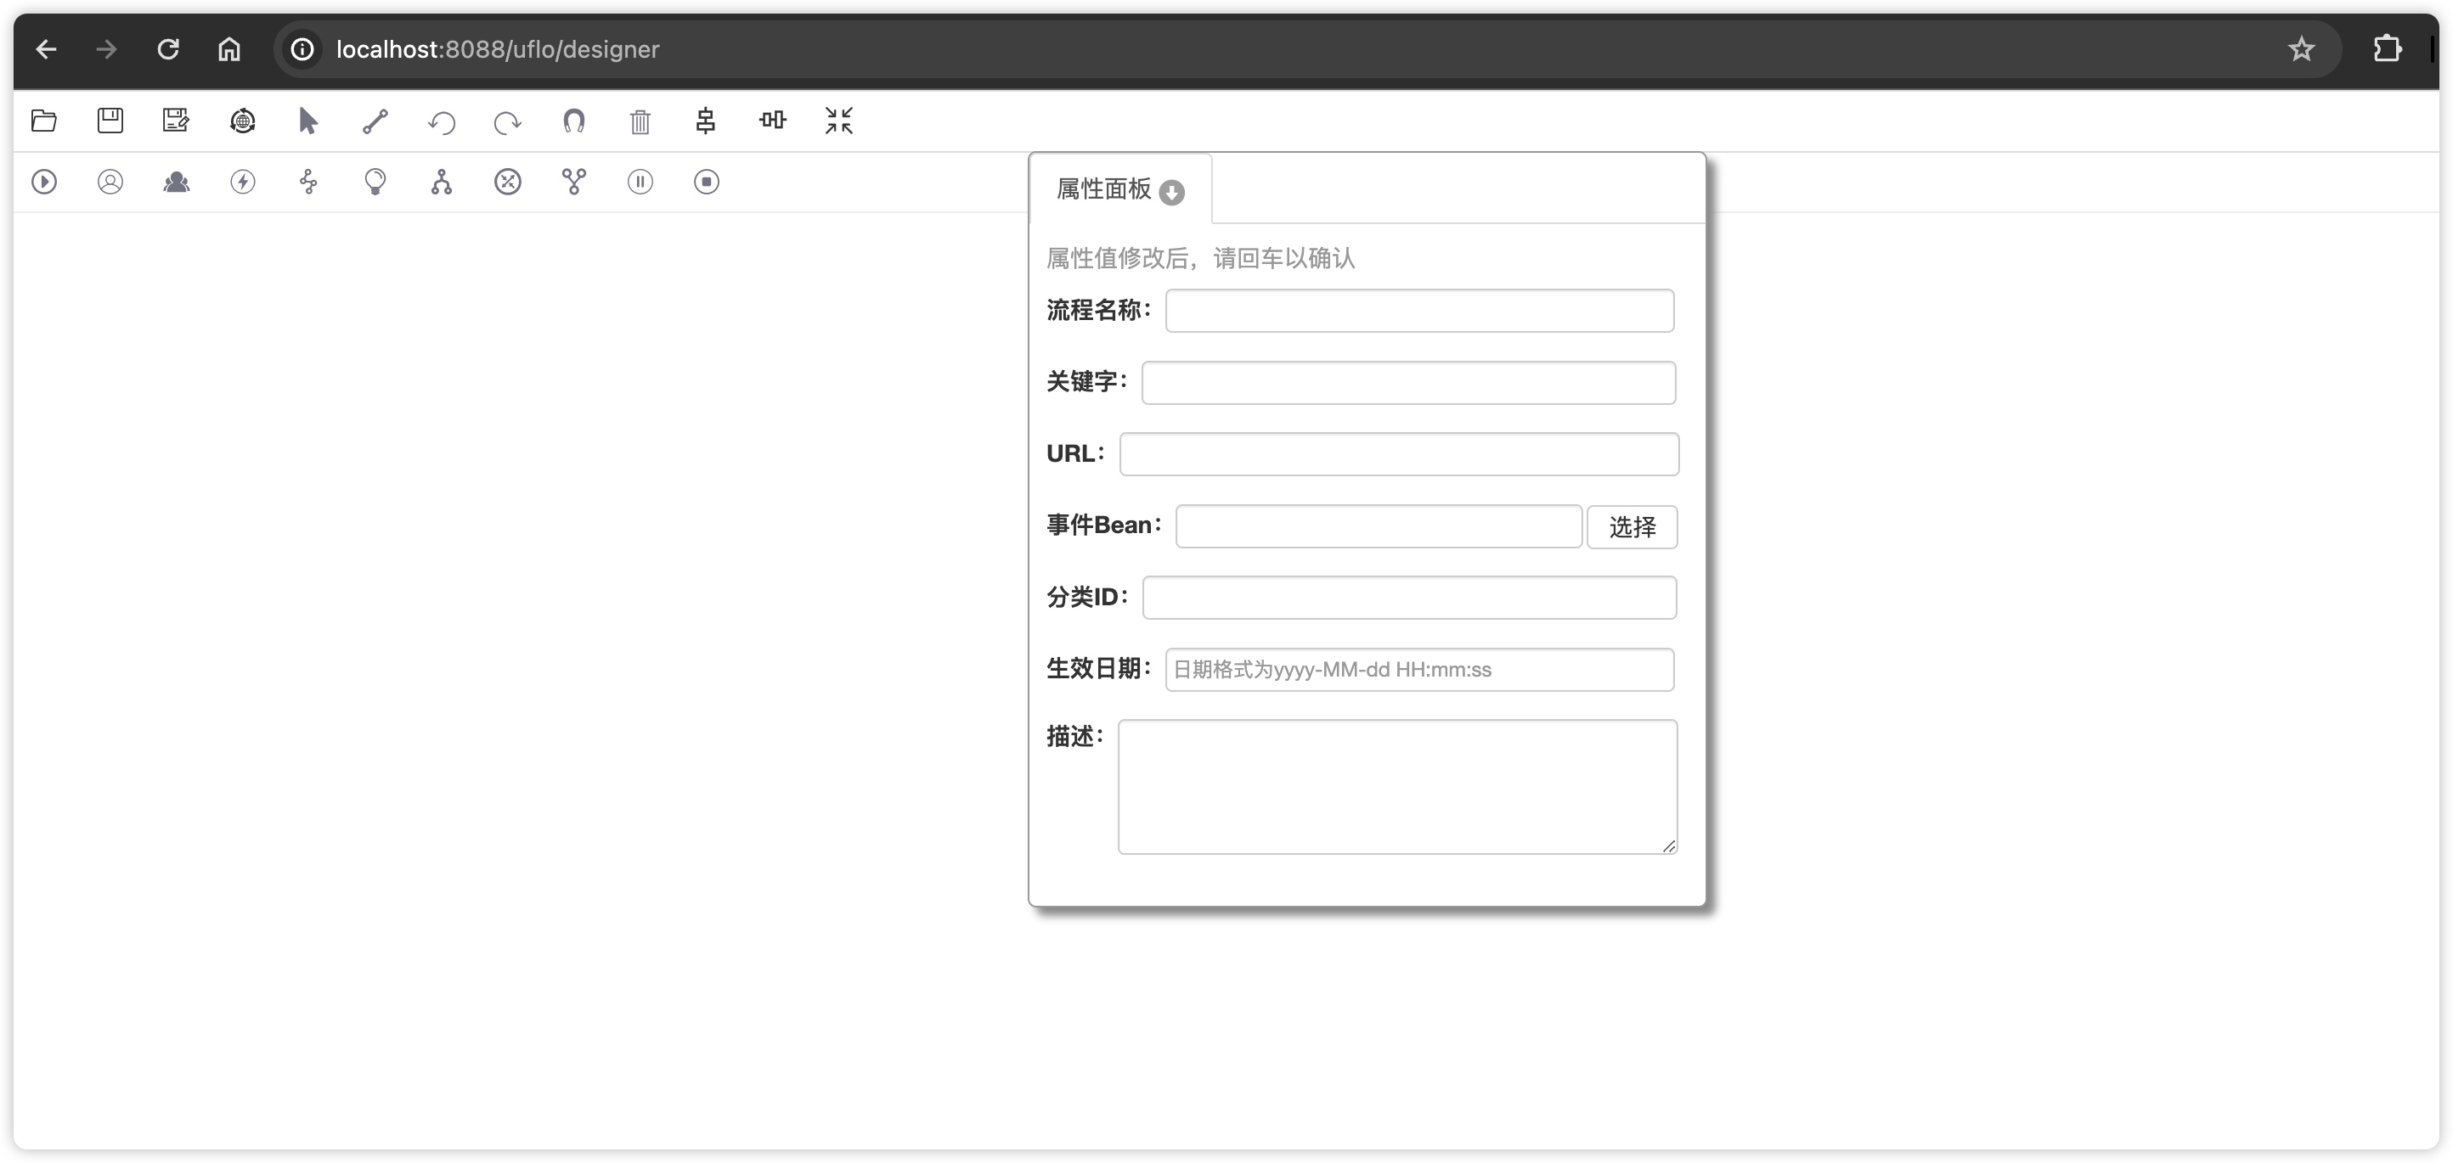Click the browser back arrow
The height and width of the screenshot is (1163, 2453).
point(46,49)
